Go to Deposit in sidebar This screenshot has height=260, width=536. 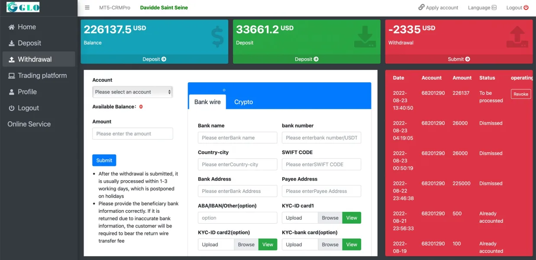[x=29, y=43]
